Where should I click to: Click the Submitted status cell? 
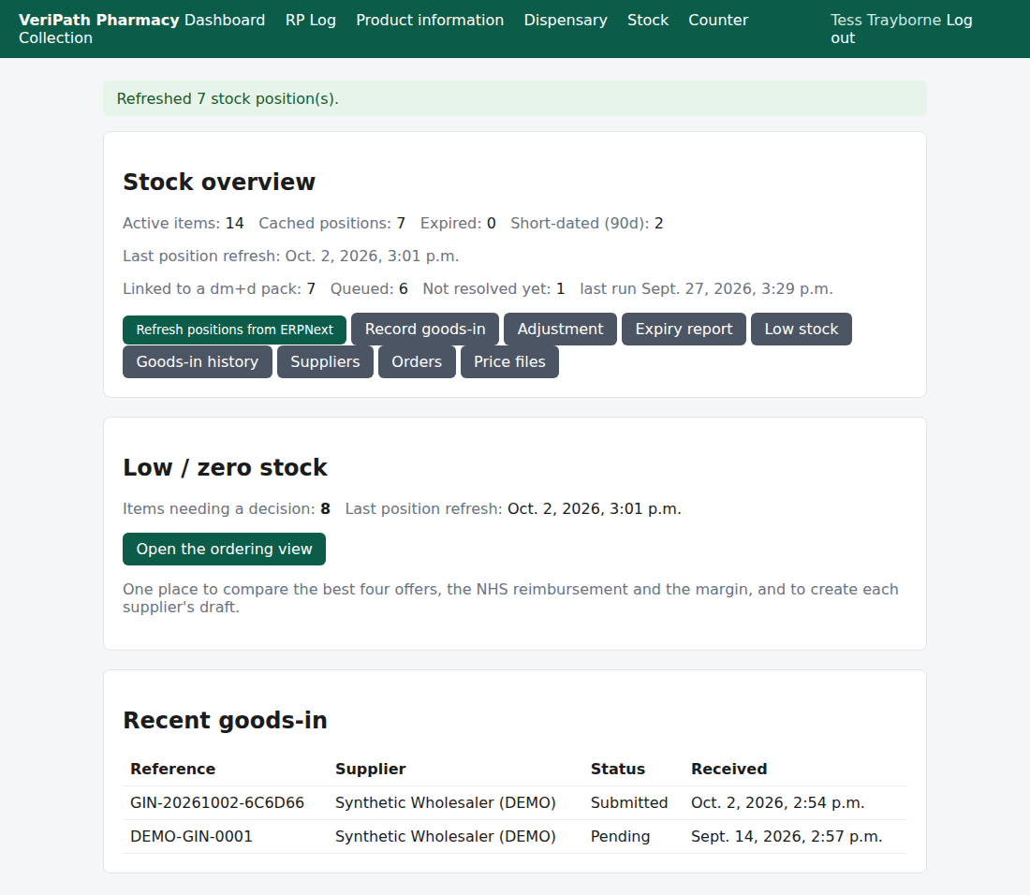pos(628,803)
